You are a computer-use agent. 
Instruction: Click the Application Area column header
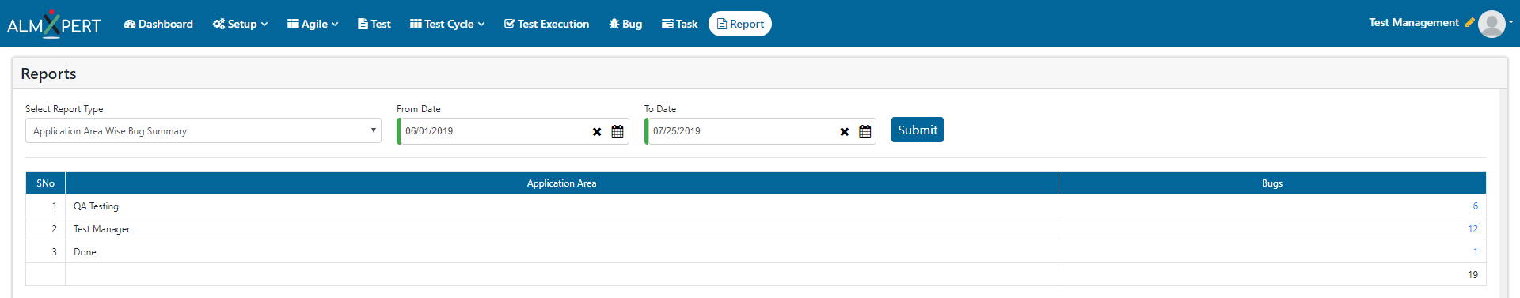[x=562, y=183]
